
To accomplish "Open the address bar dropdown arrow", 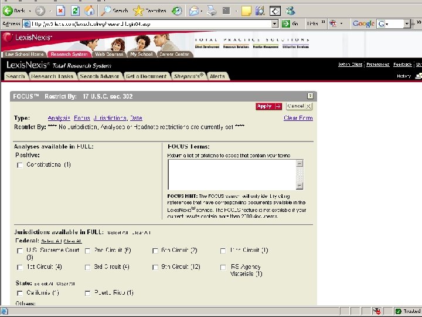I will tap(274, 23).
